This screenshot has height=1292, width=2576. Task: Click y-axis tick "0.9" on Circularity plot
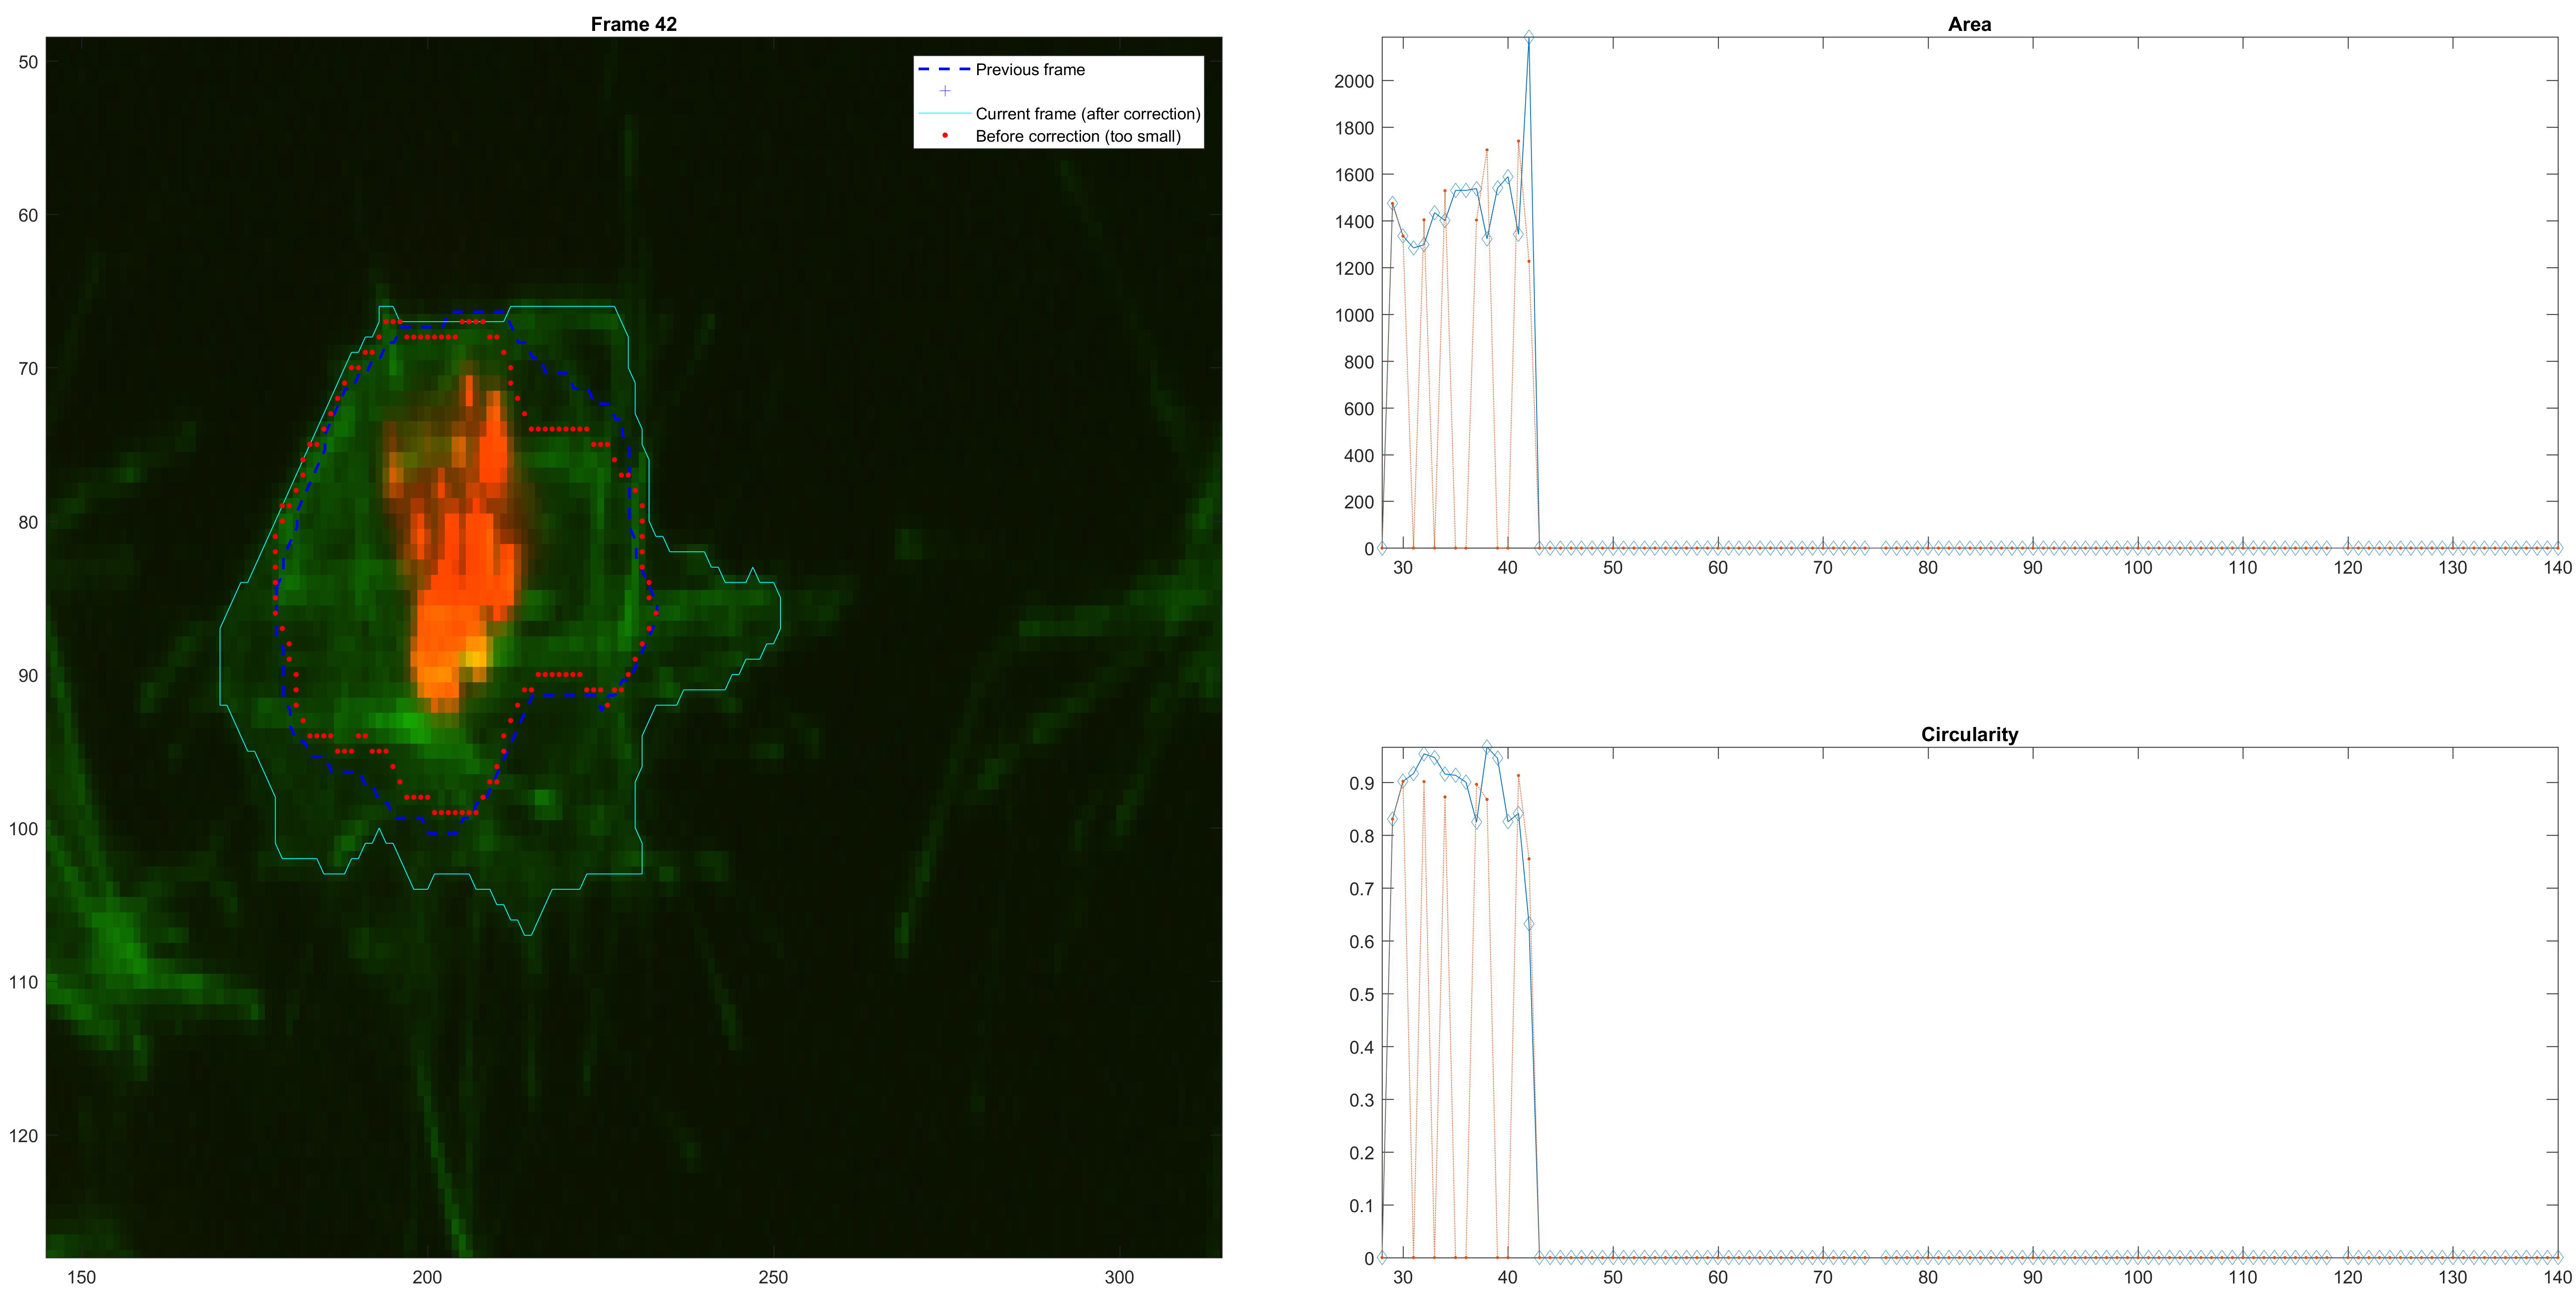pos(1362,784)
